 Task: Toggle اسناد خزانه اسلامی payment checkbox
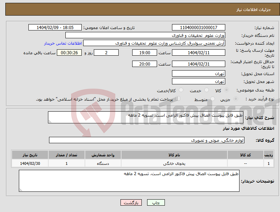coord(178,99)
